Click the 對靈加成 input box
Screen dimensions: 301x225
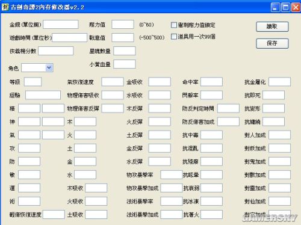pos(279,188)
